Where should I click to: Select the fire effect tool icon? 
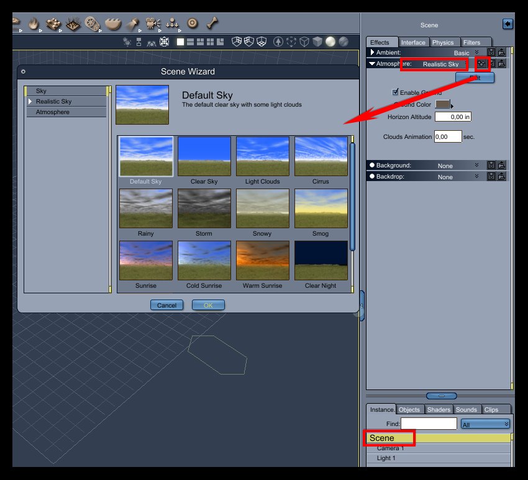tap(34, 24)
